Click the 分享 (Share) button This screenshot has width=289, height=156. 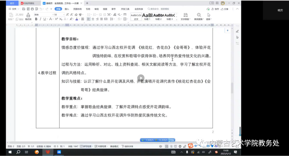(x=226, y=9)
